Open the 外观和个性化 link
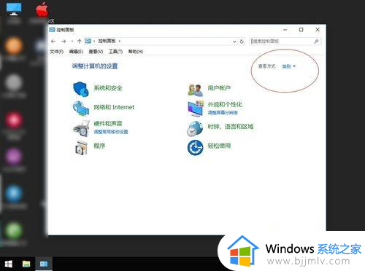The image size is (365, 271). point(225,104)
